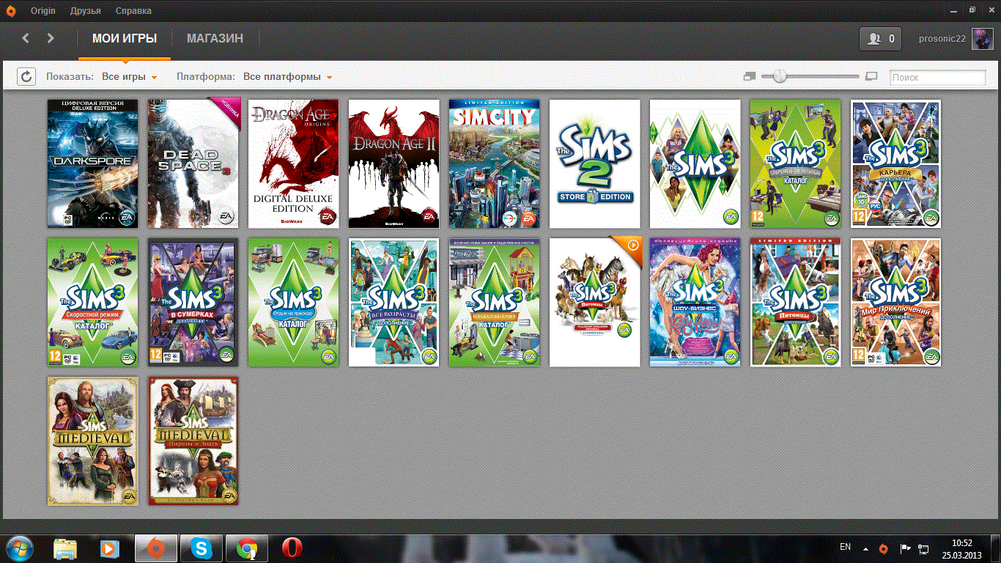Select The Sims 3 base game tile

click(x=695, y=163)
